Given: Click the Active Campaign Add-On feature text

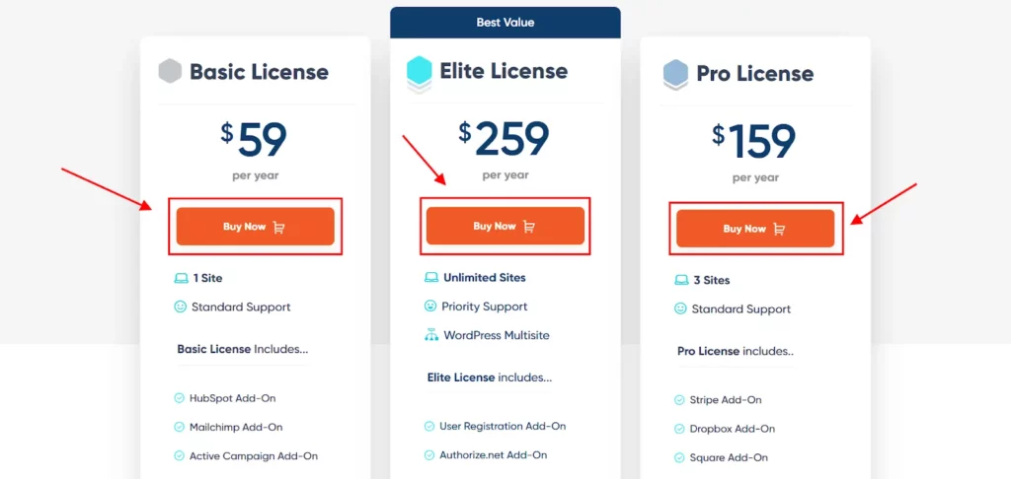Looking at the screenshot, I should click(254, 456).
